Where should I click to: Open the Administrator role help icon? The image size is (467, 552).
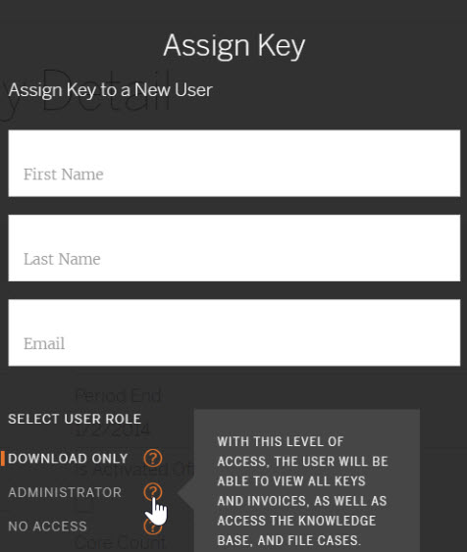153,492
